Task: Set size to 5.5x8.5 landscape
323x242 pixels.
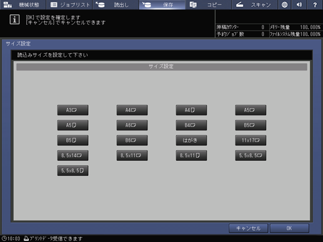Action: [251, 155]
